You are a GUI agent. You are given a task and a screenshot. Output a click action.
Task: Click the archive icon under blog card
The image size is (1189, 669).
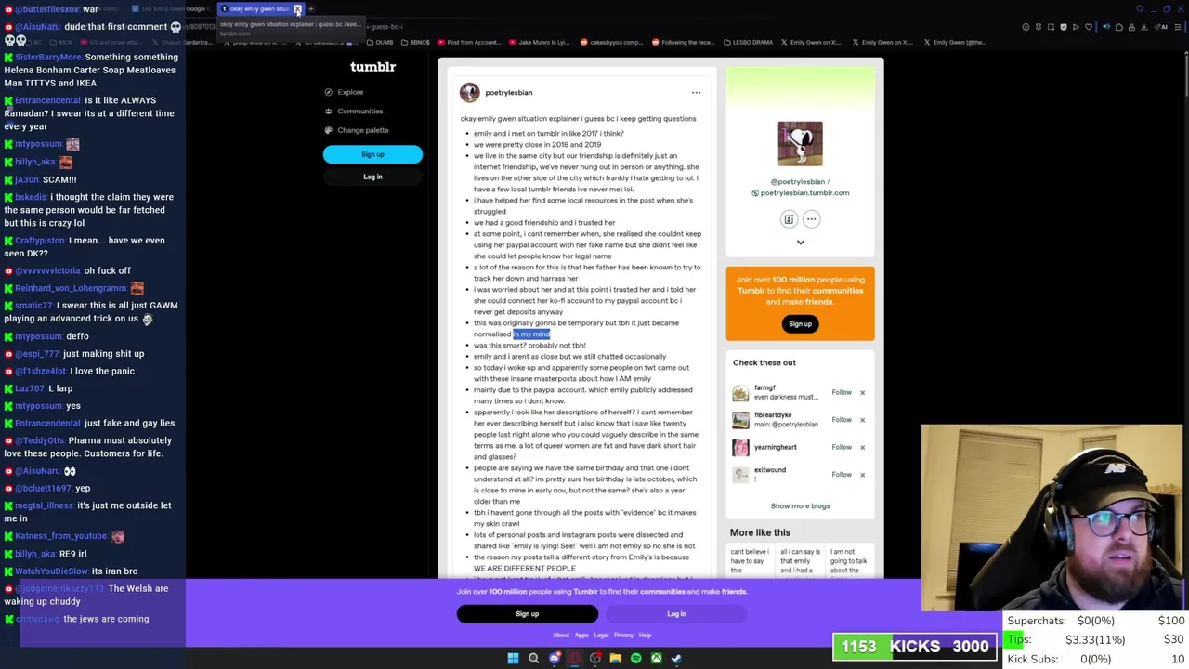[789, 219]
